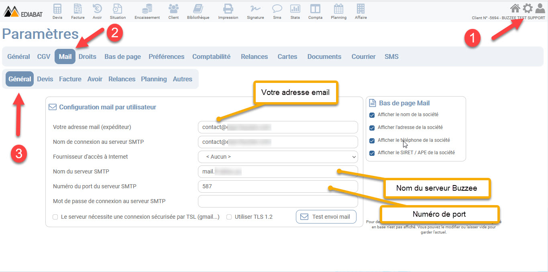548x272 pixels.
Task: Click the settings gear icon
Action: [527, 8]
